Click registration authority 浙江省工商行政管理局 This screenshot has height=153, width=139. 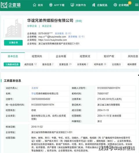[x=109, y=105]
